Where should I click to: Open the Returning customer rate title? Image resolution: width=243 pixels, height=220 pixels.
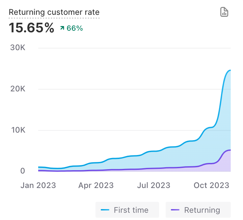[54, 13]
